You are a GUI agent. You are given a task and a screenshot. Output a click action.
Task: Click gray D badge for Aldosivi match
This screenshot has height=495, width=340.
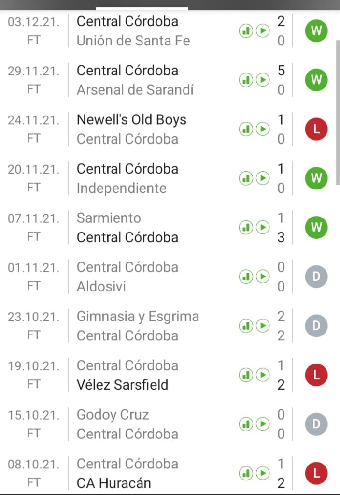(316, 277)
